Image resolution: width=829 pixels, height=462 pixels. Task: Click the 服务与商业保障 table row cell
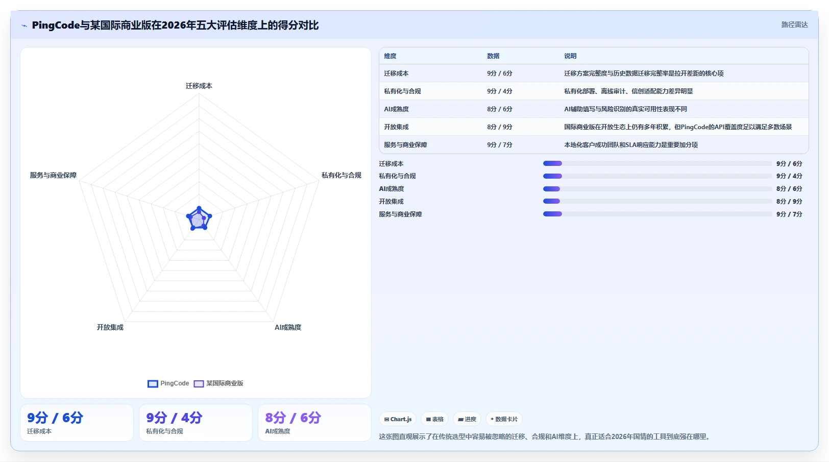click(x=405, y=145)
